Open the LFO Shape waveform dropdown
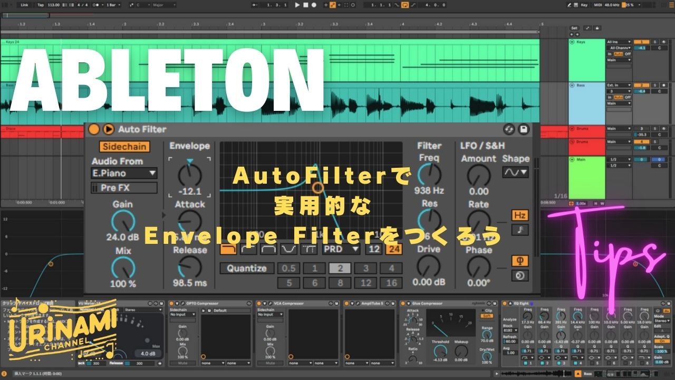 (x=515, y=172)
